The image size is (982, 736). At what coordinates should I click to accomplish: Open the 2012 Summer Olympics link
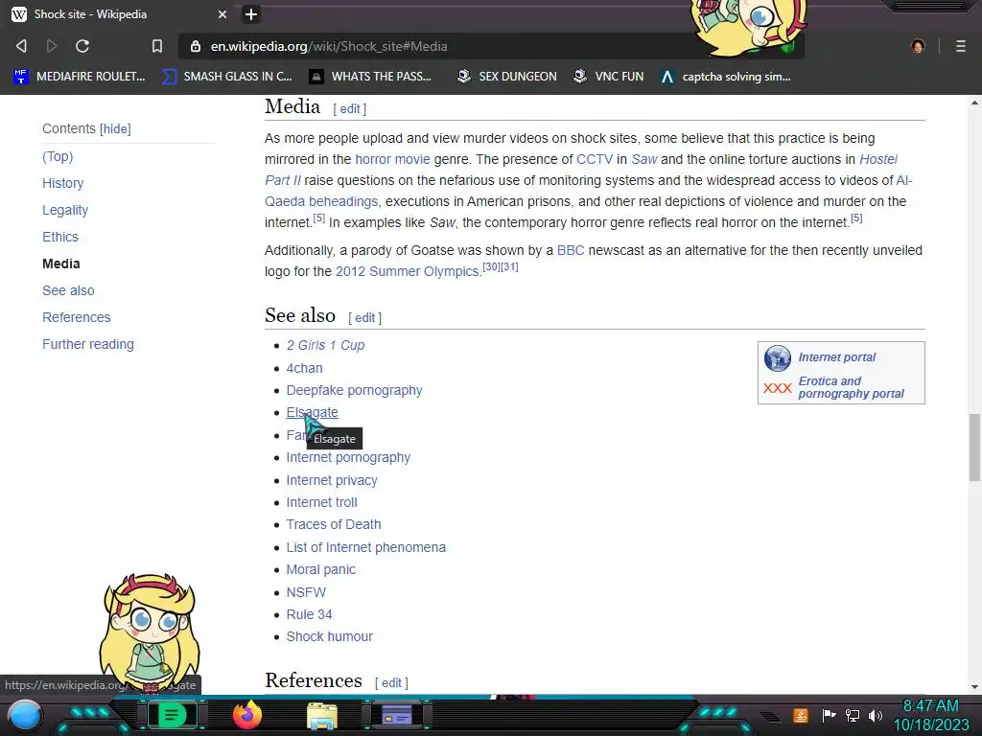tap(407, 271)
